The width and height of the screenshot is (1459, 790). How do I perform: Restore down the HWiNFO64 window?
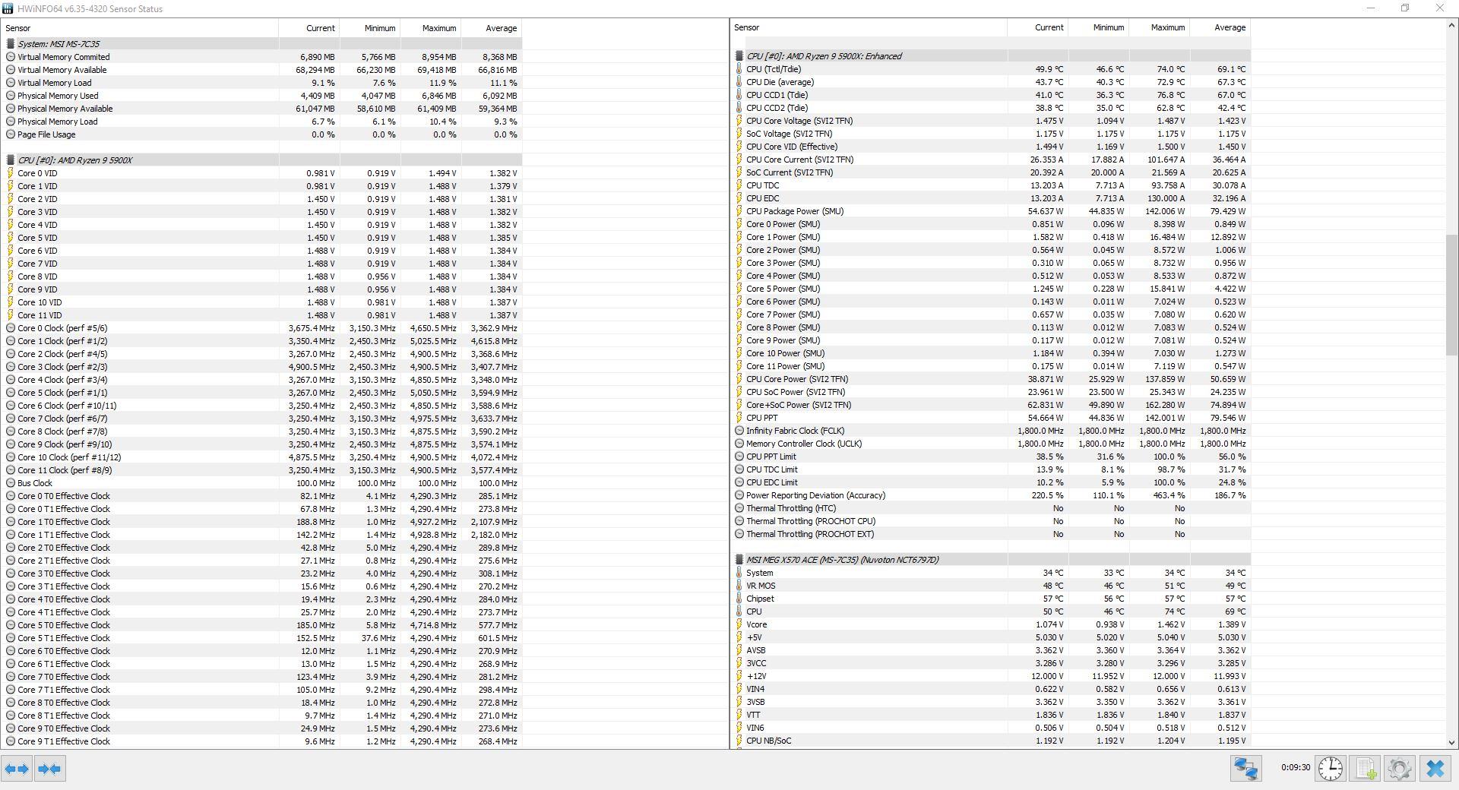coord(1405,8)
